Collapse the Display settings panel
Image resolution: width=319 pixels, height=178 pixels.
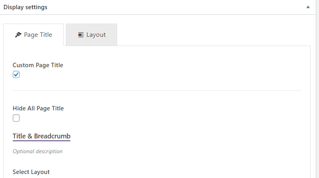coord(308,7)
